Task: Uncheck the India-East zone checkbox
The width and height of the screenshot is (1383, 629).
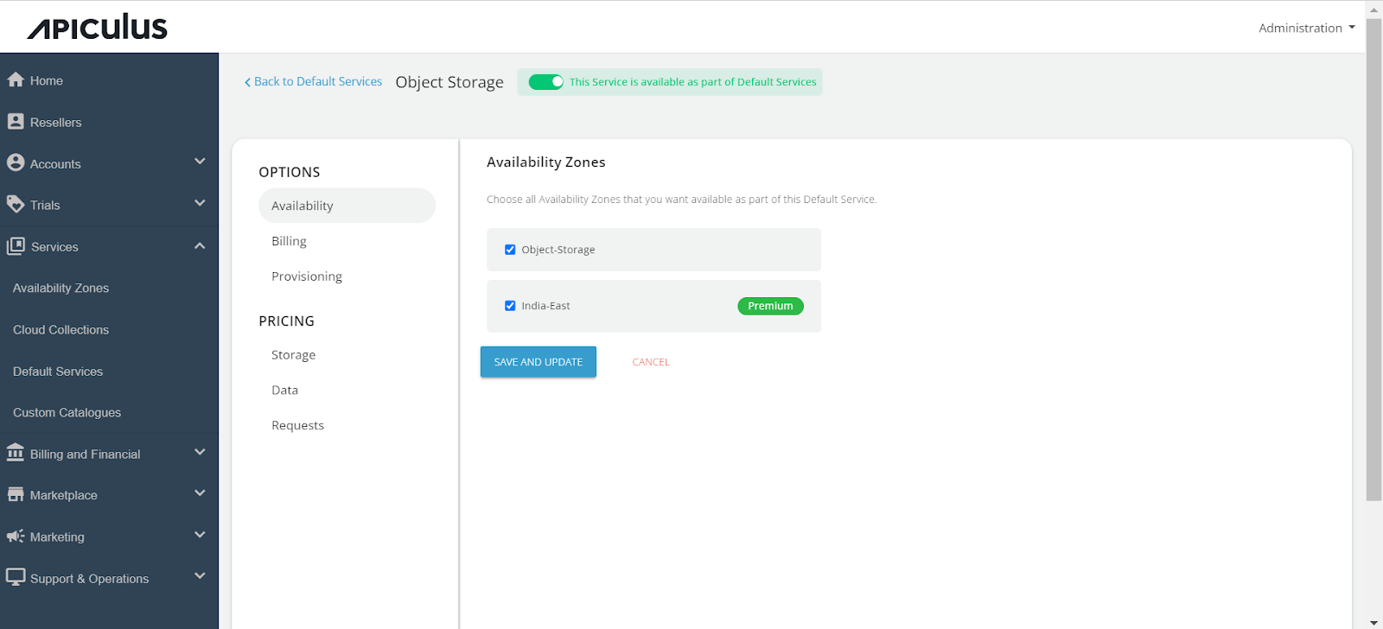Action: pos(510,306)
